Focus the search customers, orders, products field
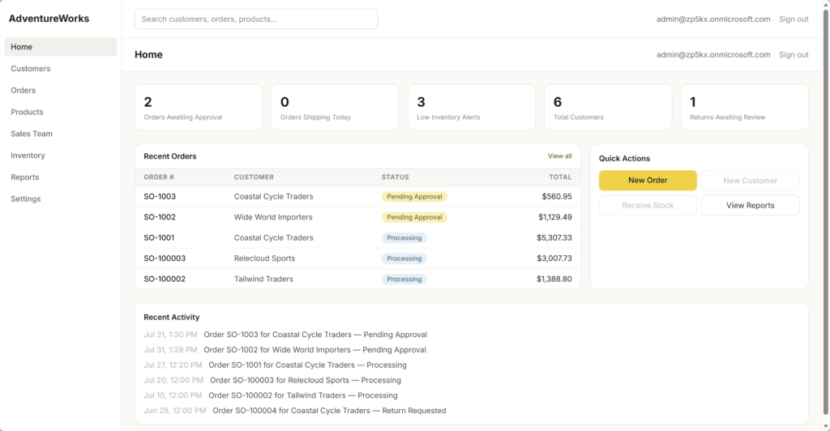Viewport: 830px width, 431px height. tap(256, 19)
